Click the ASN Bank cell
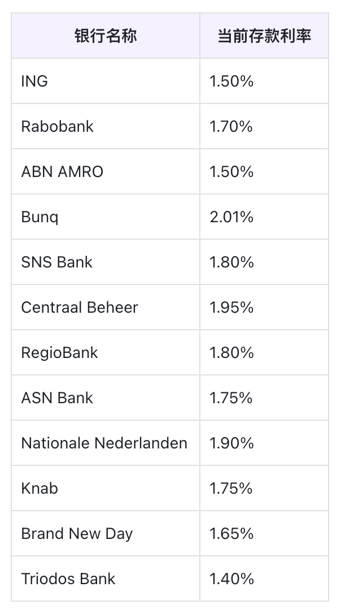The image size is (341, 613). point(57,398)
